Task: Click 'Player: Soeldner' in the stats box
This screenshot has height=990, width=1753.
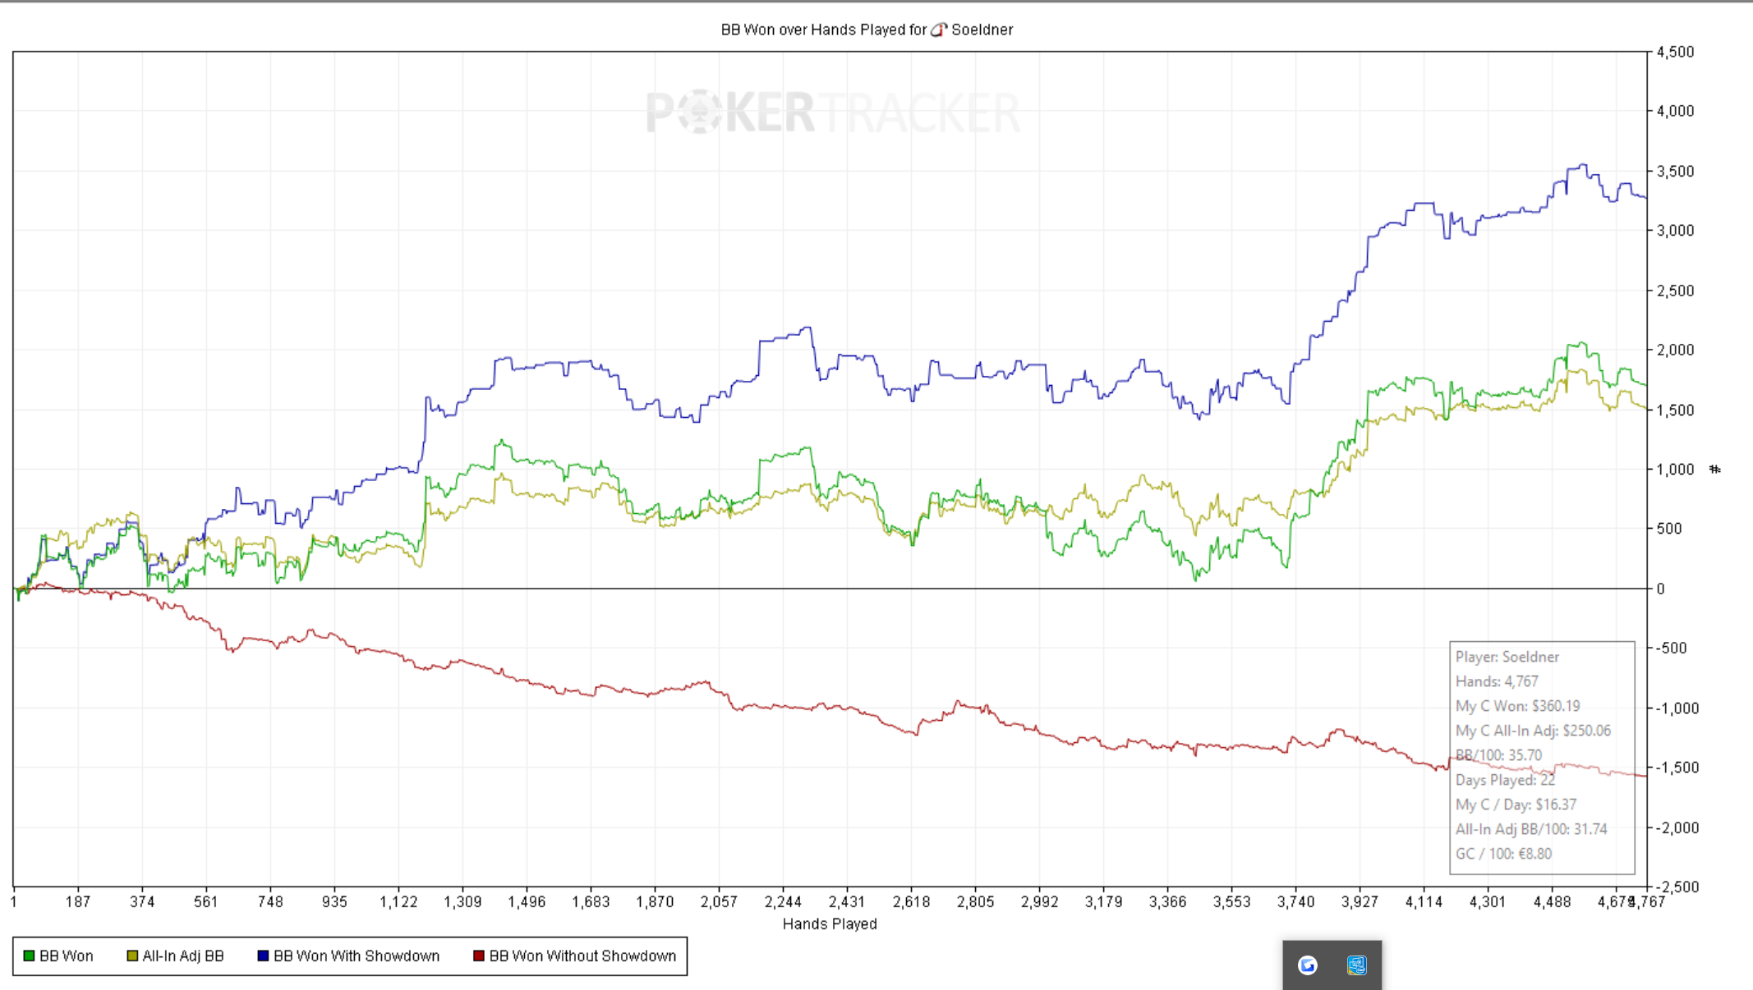Action: 1507,657
